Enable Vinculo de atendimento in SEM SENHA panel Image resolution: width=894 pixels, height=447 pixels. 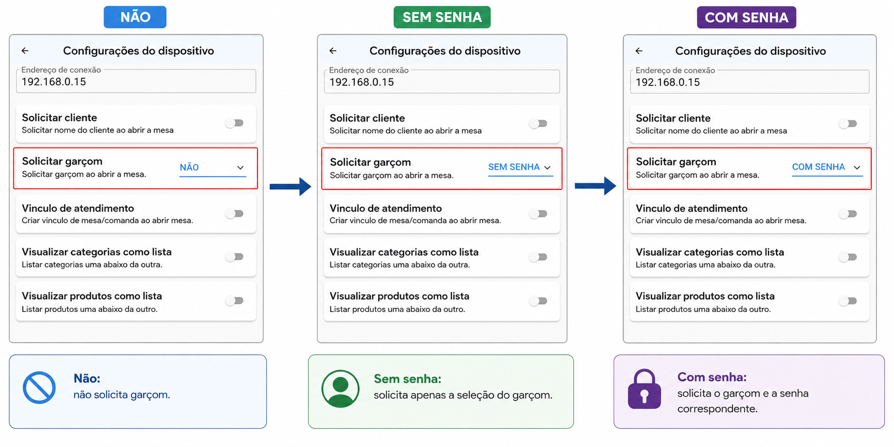tap(539, 214)
